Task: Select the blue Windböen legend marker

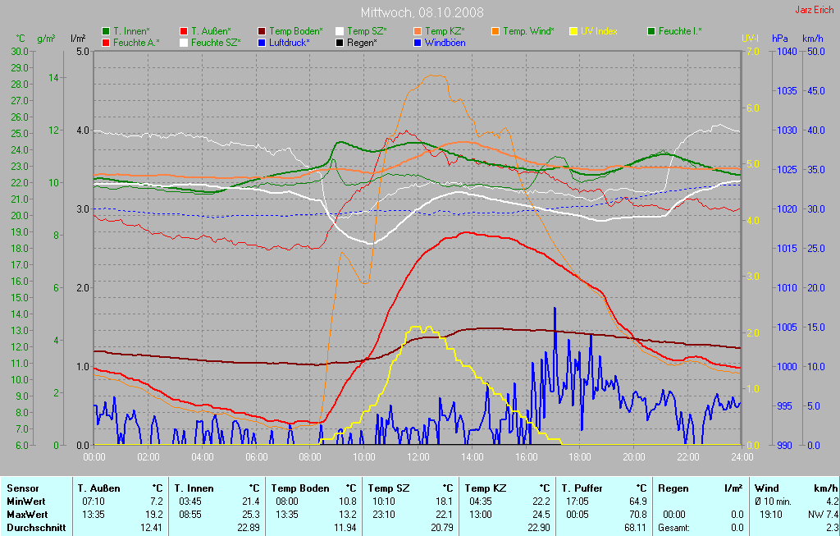Action: pyautogui.click(x=418, y=42)
